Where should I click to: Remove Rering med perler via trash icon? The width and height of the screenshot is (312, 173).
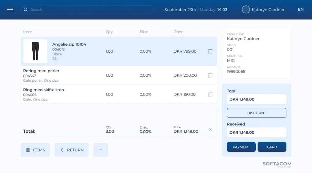pyautogui.click(x=210, y=76)
